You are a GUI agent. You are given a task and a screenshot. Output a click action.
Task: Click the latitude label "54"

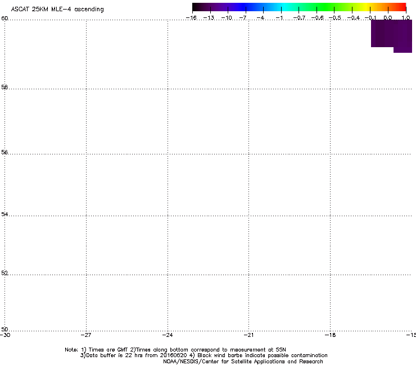click(4, 214)
